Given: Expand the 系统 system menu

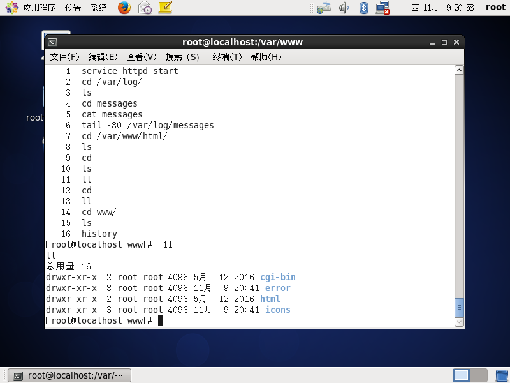Looking at the screenshot, I should tap(99, 8).
